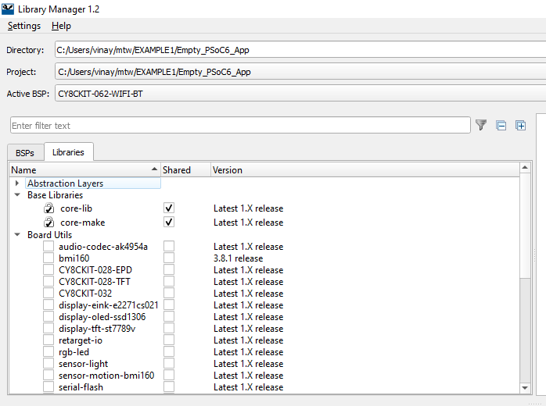Viewport: 546px width, 406px height.
Task: Click the scroll up arrow of the library list
Action: tap(525, 169)
